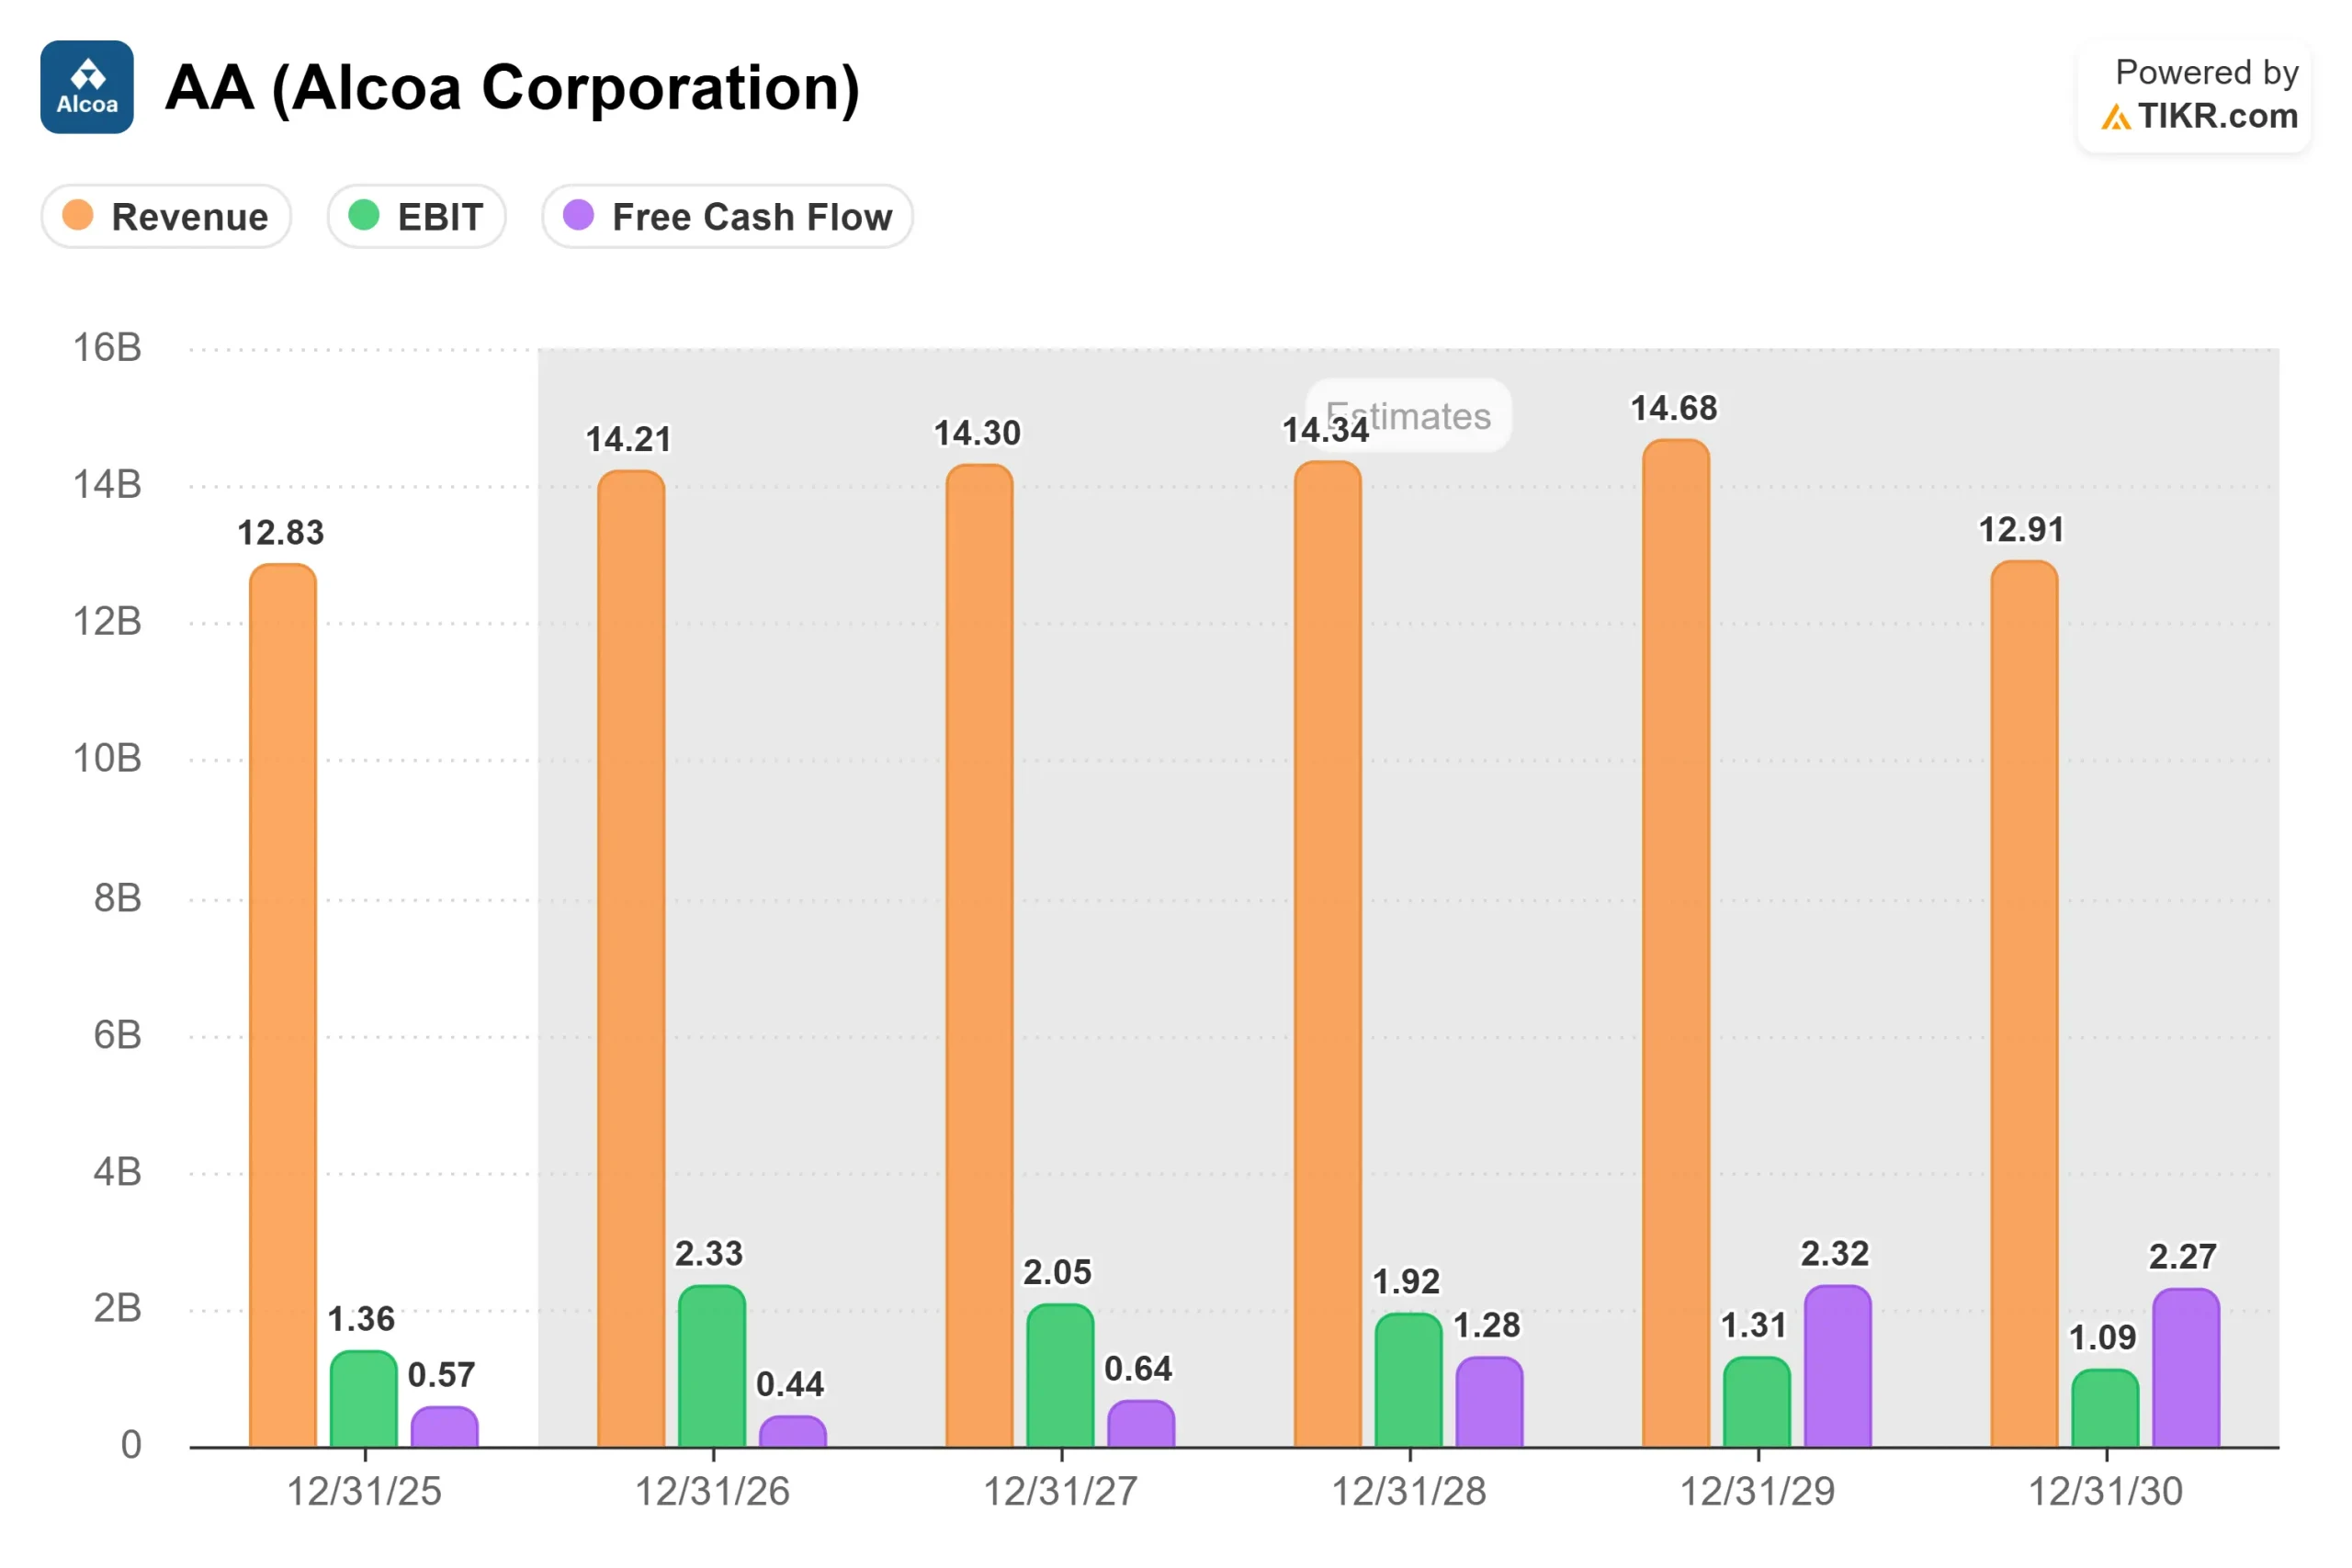The height and width of the screenshot is (1568, 2352).
Task: Click the AA (Alcoa Corporation) title
Action: (x=512, y=88)
